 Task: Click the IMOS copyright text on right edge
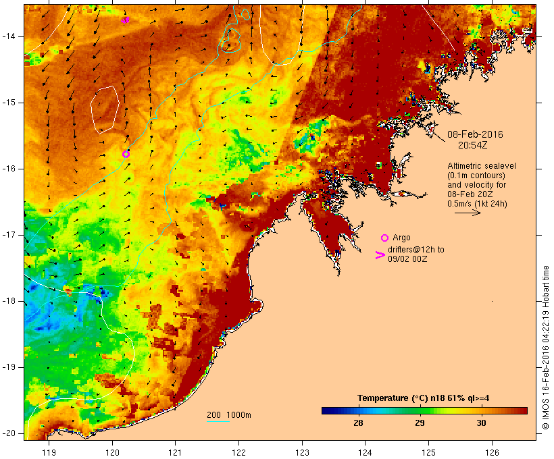(545, 348)
